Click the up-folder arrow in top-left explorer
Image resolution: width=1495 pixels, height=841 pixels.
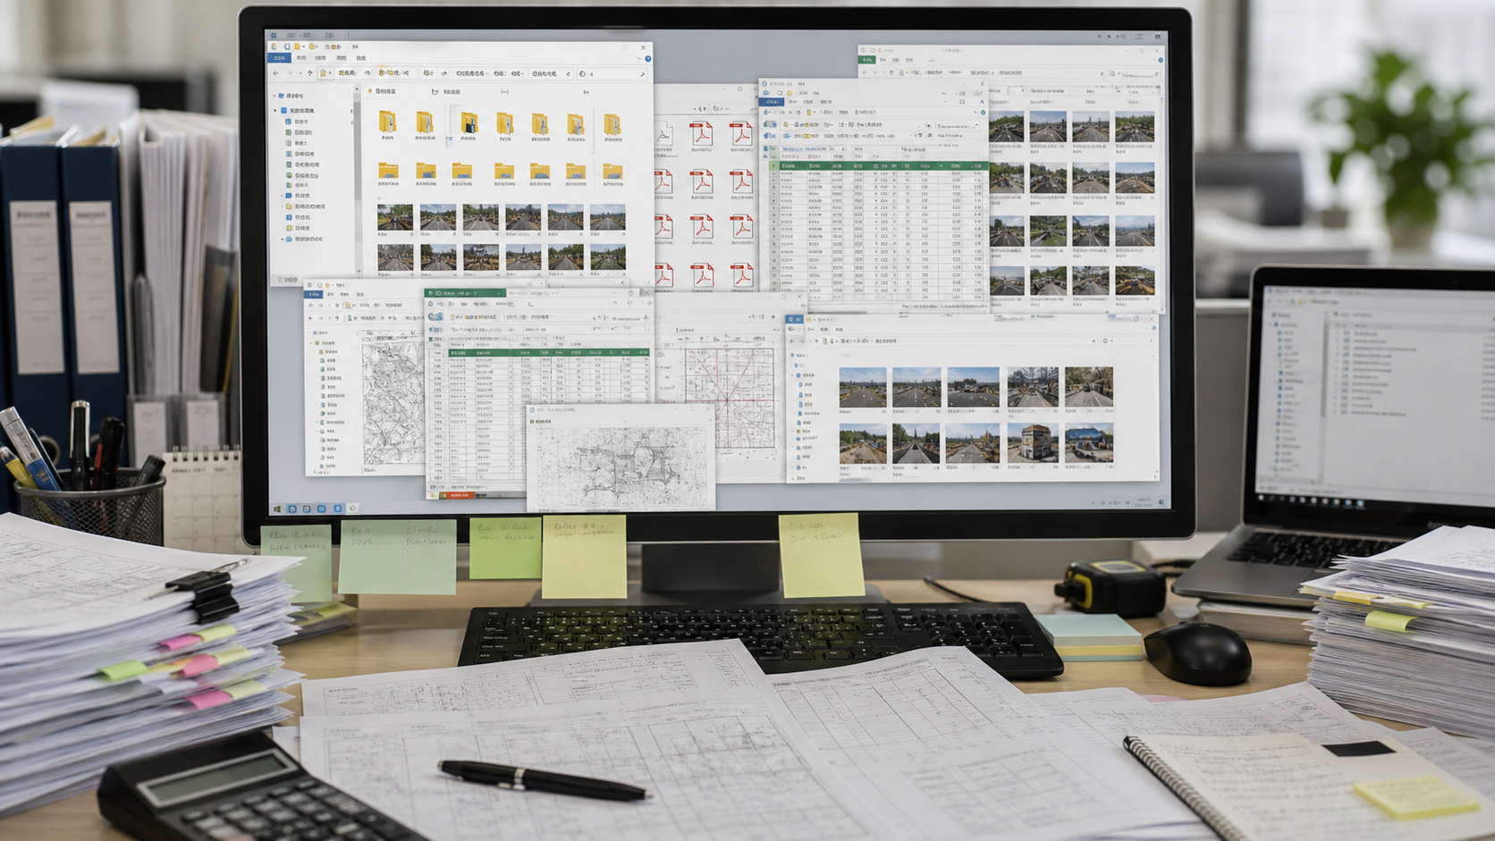pyautogui.click(x=309, y=73)
